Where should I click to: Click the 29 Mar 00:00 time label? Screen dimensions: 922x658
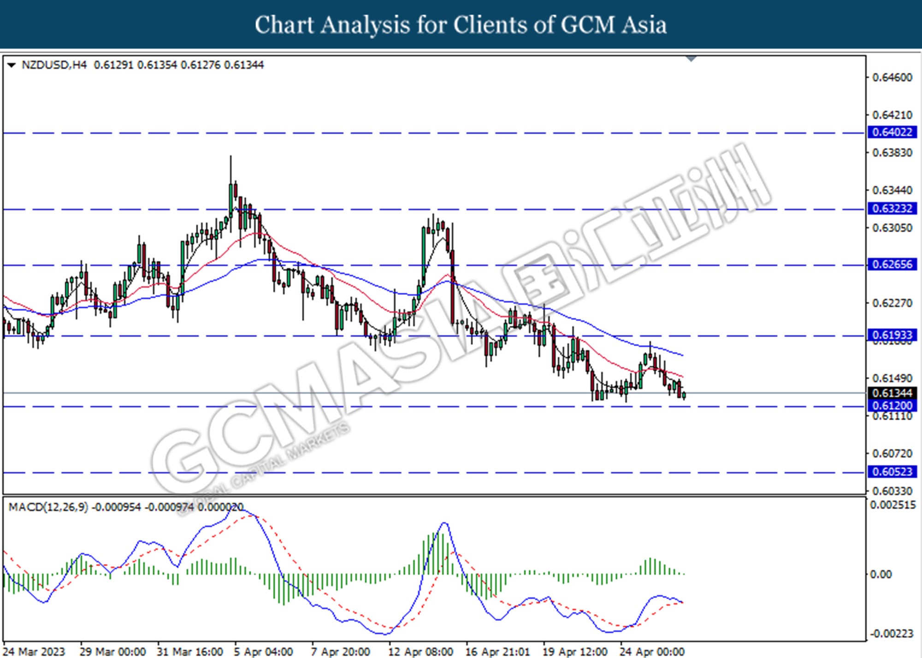[x=112, y=652]
